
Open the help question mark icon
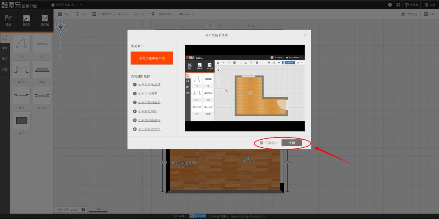click(x=390, y=5)
